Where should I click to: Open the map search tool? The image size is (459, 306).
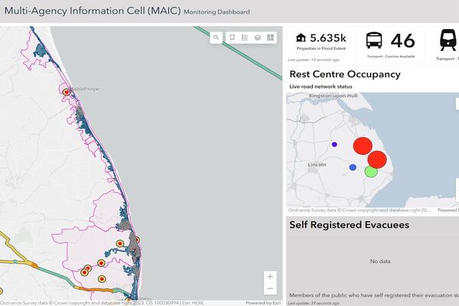pos(216,37)
